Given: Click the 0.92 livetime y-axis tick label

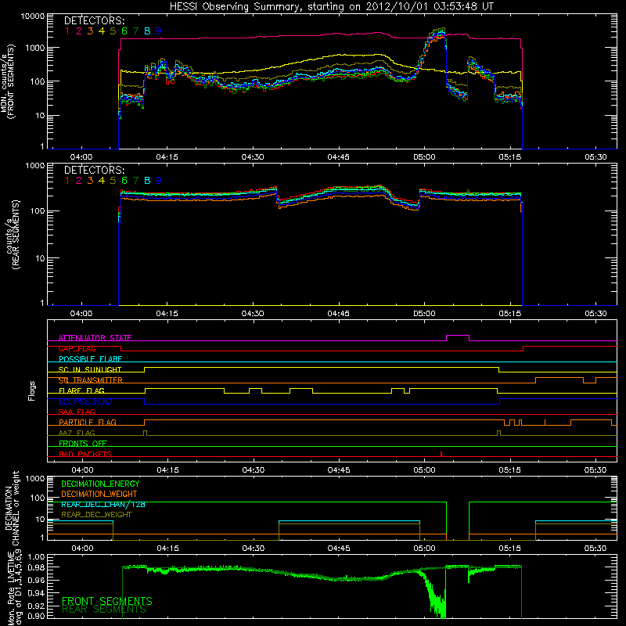Looking at the screenshot, I should tap(36, 605).
